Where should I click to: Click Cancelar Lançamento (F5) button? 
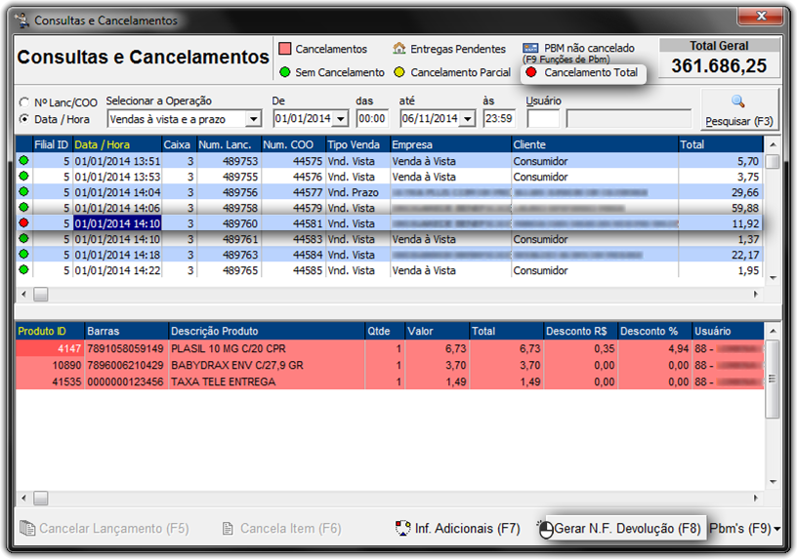[105, 529]
